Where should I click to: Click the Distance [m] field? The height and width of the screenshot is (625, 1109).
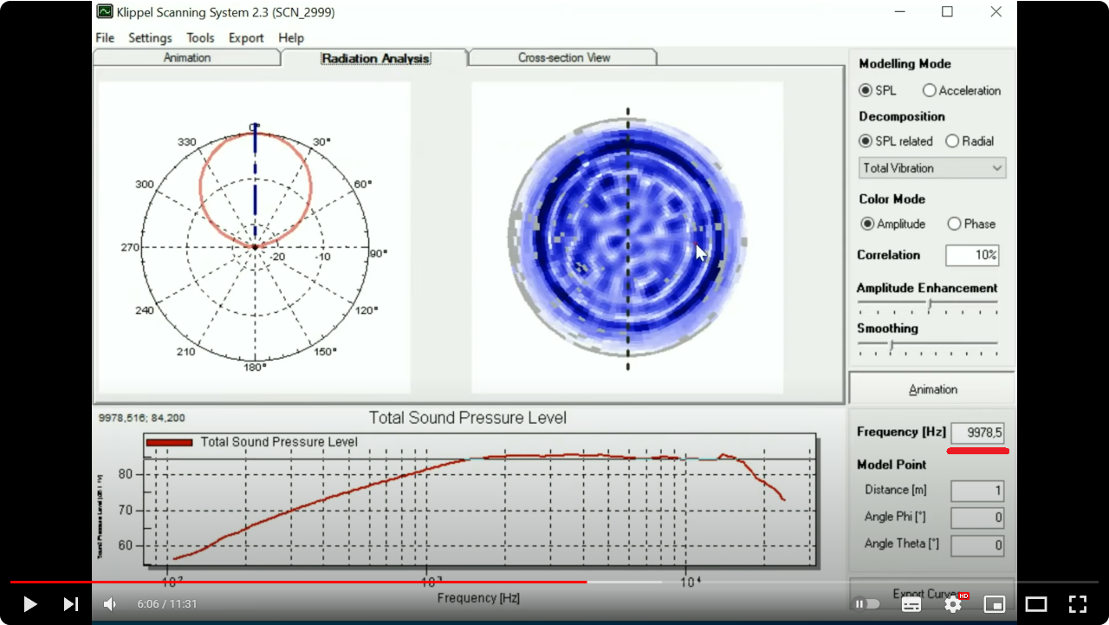click(x=978, y=491)
